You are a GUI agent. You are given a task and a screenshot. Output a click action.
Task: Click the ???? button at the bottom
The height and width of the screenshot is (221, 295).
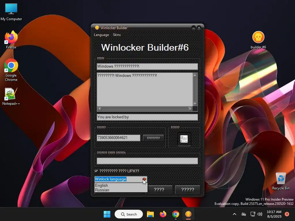[159, 189]
